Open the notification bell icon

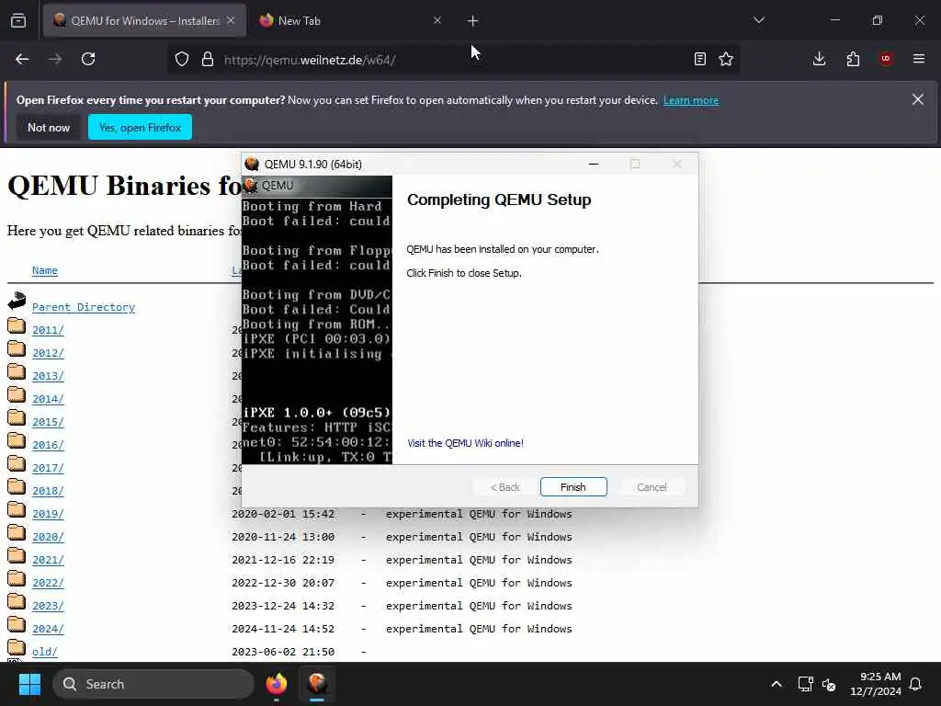click(x=916, y=684)
